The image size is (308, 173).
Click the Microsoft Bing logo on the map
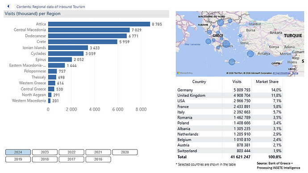tap(185, 73)
